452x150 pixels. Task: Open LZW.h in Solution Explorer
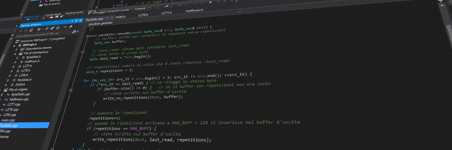click(x=23, y=75)
